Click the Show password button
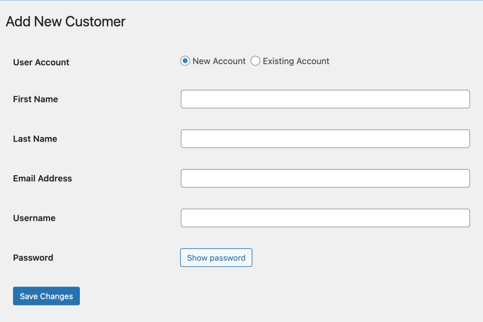The image size is (483, 322). pyautogui.click(x=216, y=258)
